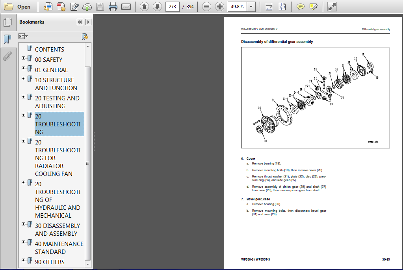Click the page number field showing 273
This screenshot has width=403, height=270.
click(x=173, y=7)
